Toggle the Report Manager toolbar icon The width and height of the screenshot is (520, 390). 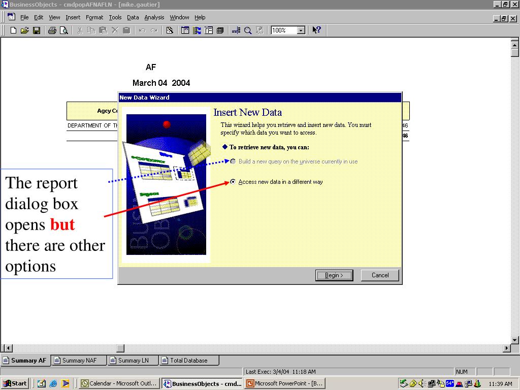[185, 30]
